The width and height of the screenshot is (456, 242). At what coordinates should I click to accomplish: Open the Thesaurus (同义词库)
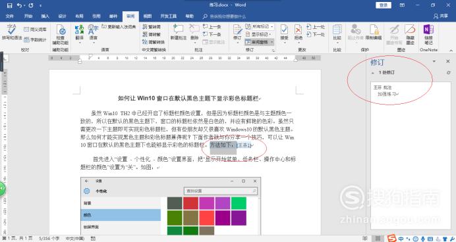point(35,30)
